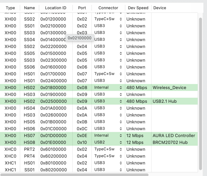Select row with Location ID 0x60200000

[53, 156]
